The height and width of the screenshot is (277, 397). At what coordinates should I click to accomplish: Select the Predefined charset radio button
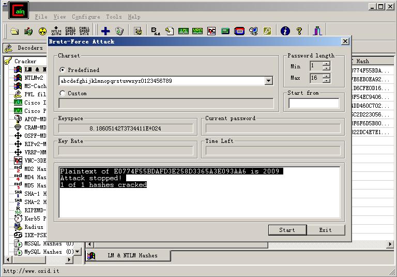(x=62, y=70)
